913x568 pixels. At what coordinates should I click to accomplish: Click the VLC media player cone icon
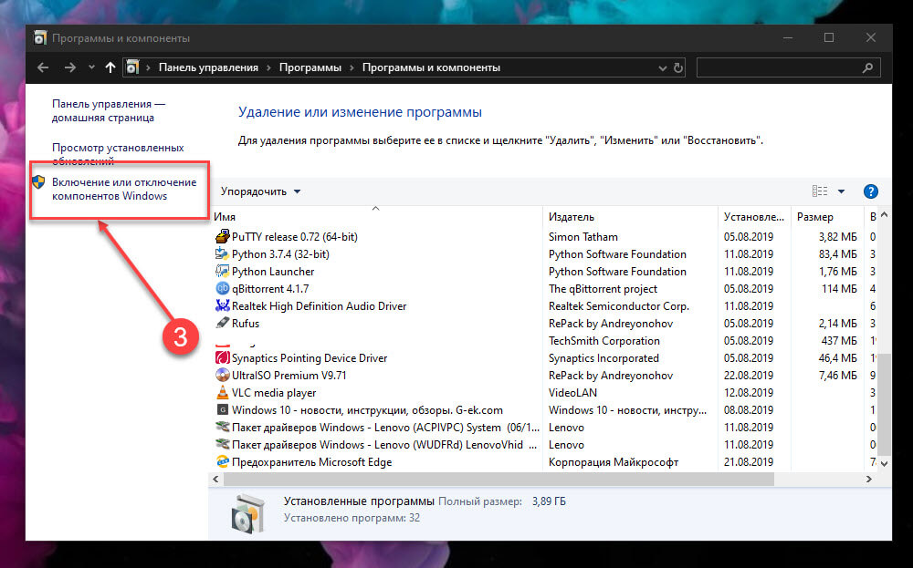223,392
